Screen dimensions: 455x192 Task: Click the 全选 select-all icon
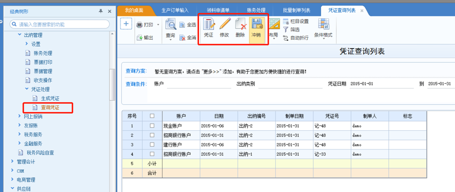click(182, 25)
